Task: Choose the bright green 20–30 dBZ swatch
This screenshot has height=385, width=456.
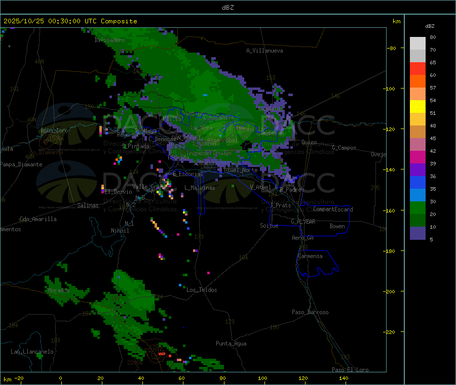Action: point(417,207)
